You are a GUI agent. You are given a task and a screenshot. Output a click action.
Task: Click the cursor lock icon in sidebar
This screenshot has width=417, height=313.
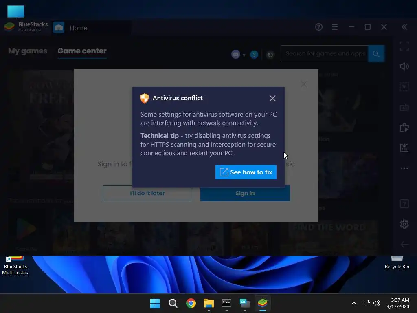coord(404,87)
